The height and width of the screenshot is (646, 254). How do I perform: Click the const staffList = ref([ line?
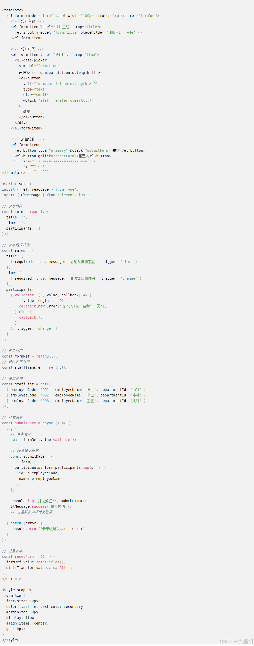26,384
